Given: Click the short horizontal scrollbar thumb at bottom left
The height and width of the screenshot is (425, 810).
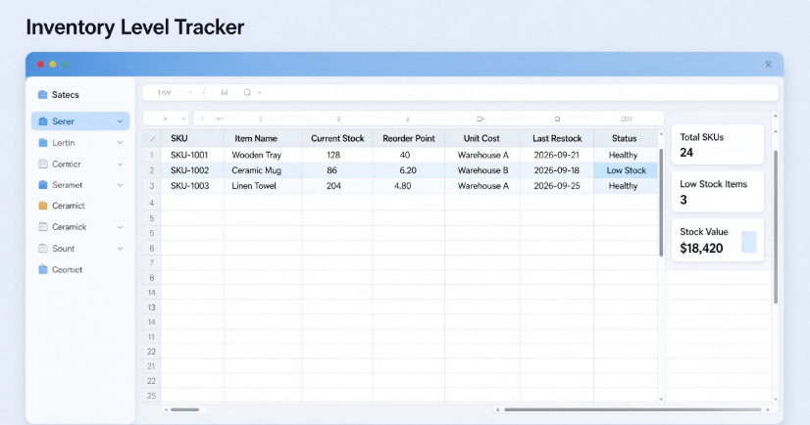Looking at the screenshot, I should pyautogui.click(x=184, y=409).
